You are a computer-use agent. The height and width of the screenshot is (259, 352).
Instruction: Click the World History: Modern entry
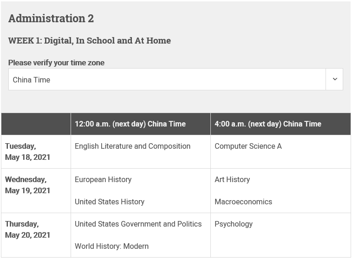111,246
